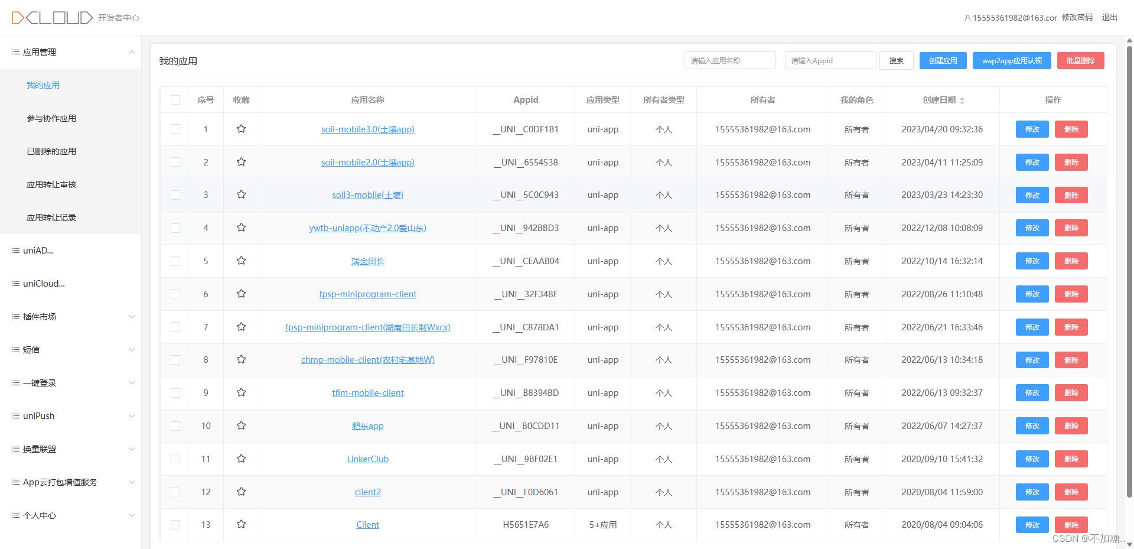Image resolution: width=1134 pixels, height=549 pixels.
Task: Click the DCloud logo in the header
Action: 52,18
